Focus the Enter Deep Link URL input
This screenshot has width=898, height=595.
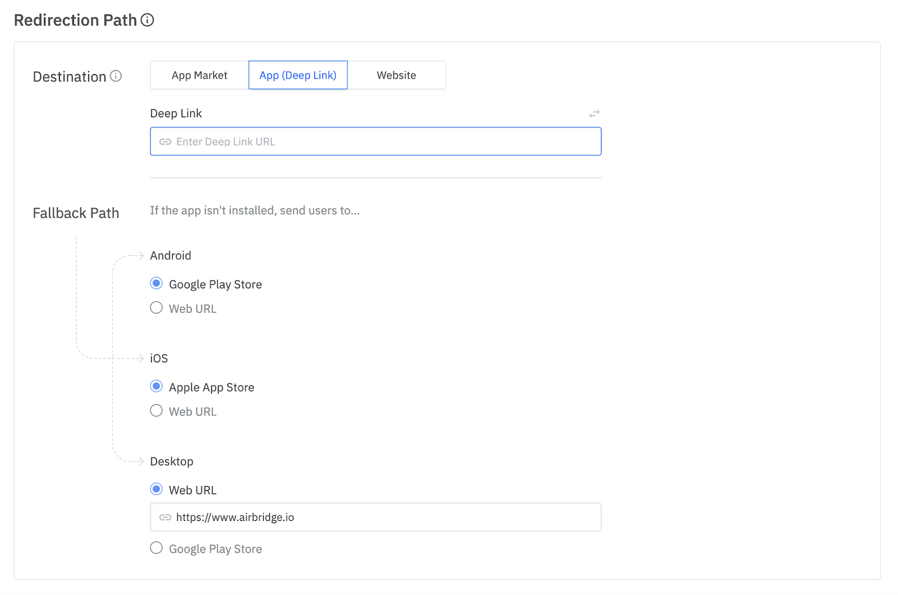click(x=375, y=141)
